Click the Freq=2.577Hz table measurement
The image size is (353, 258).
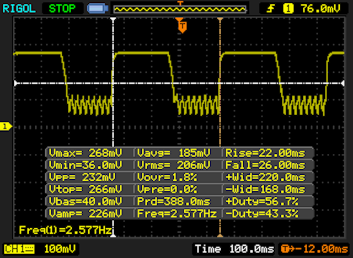176,213
